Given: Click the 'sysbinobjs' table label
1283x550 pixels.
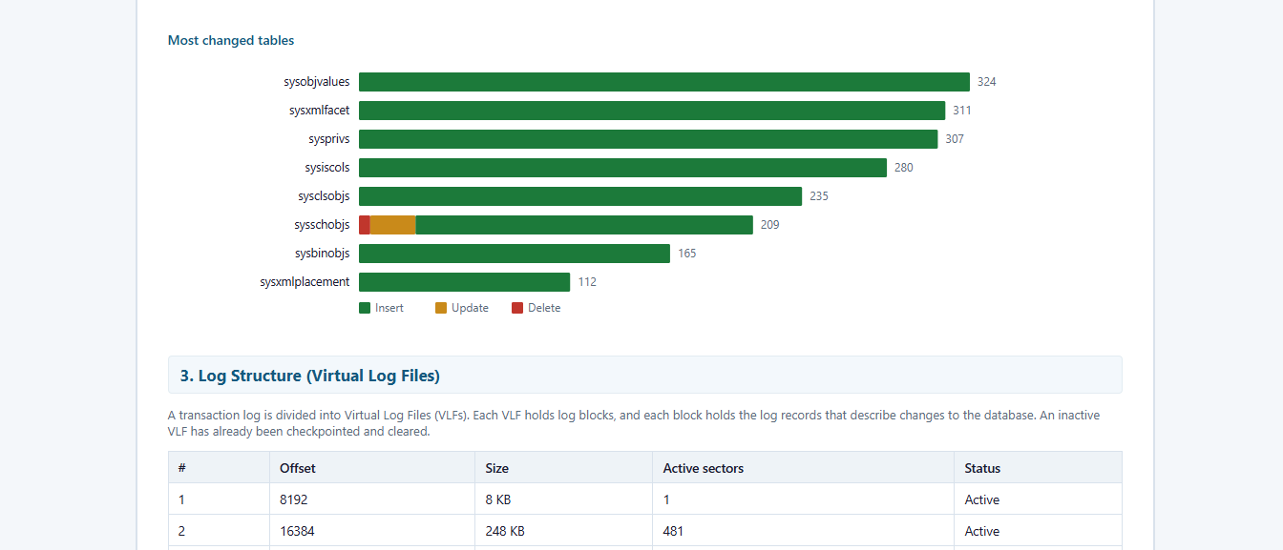Looking at the screenshot, I should pos(323,254).
